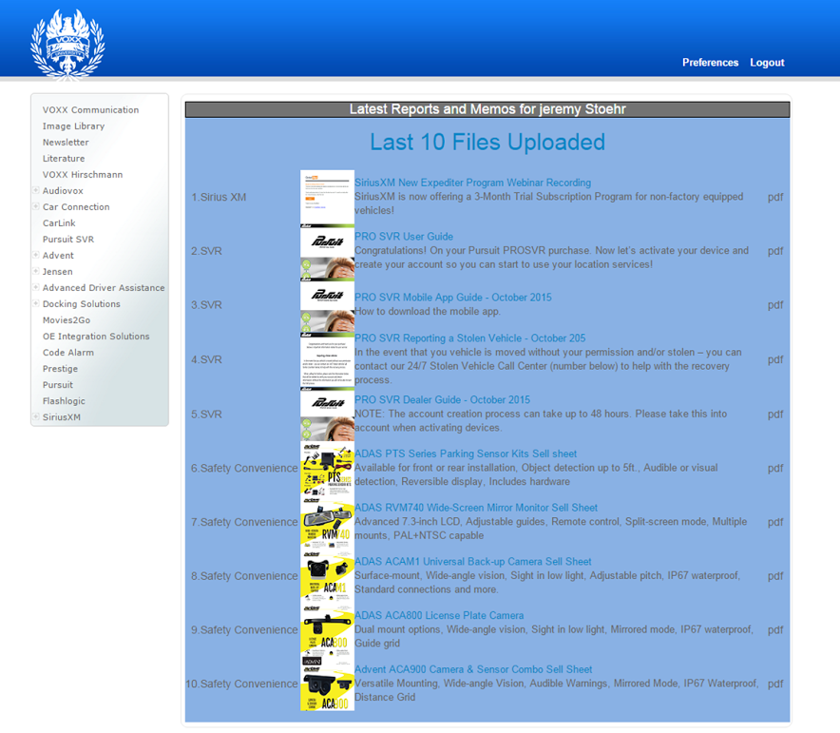Click pdf for the PTS Parking Sensor row
This screenshot has width=840, height=733.
[x=775, y=469]
